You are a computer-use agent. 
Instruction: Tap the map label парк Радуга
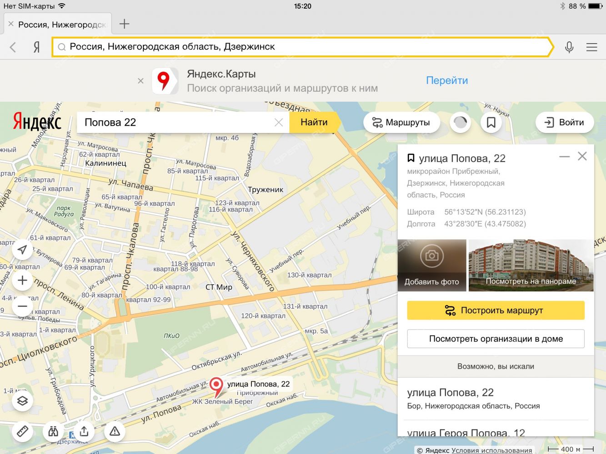pyautogui.click(x=64, y=211)
